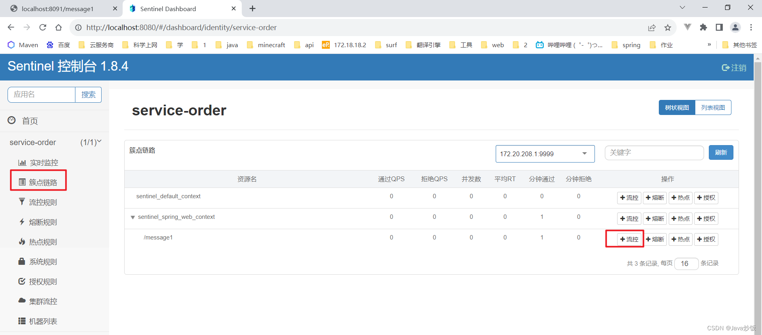Image resolution: width=762 pixels, height=335 pixels.
Task: Open the 172.18.18.2 bookmark
Action: click(344, 45)
